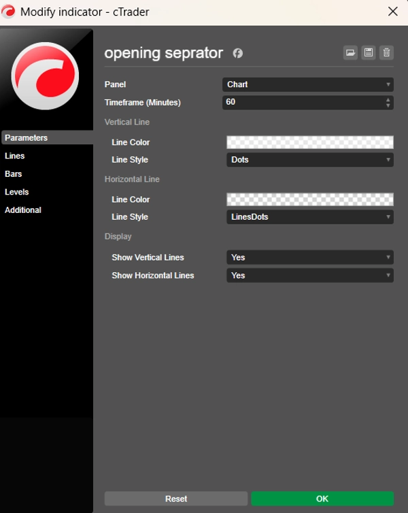Click the save preset floppy icon
408x513 pixels.
click(369, 52)
